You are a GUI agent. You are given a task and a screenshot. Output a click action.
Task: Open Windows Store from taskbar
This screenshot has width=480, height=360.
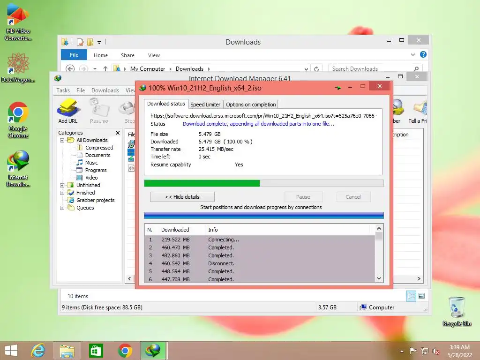click(96, 351)
